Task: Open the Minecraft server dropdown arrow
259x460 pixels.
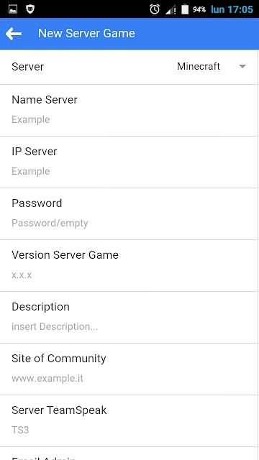Action: (x=242, y=67)
